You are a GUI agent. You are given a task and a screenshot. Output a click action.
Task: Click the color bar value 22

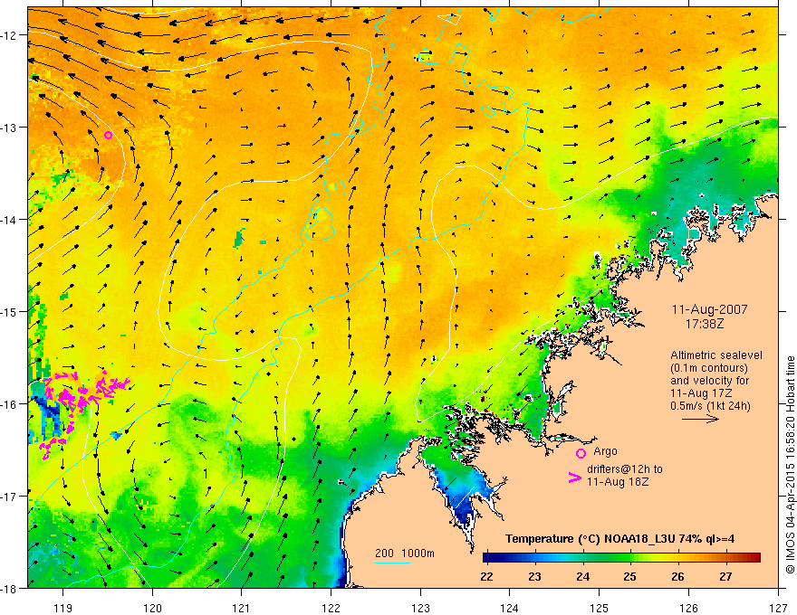[486, 576]
